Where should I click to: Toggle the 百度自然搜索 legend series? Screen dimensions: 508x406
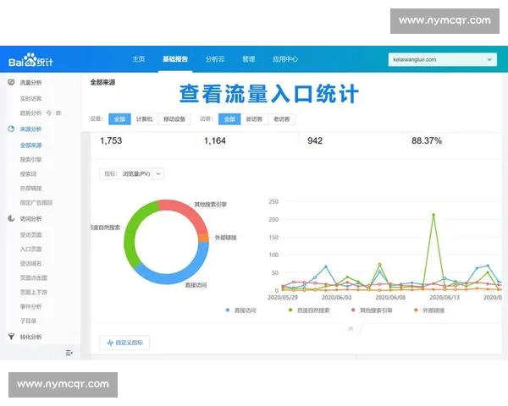point(309,310)
